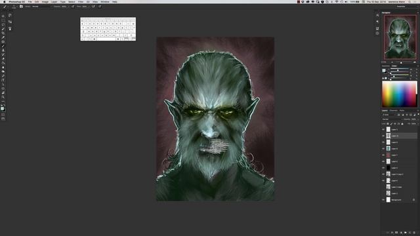The height and width of the screenshot is (236, 420).
Task: Select the Eyedropper tool
Action: click(3, 37)
